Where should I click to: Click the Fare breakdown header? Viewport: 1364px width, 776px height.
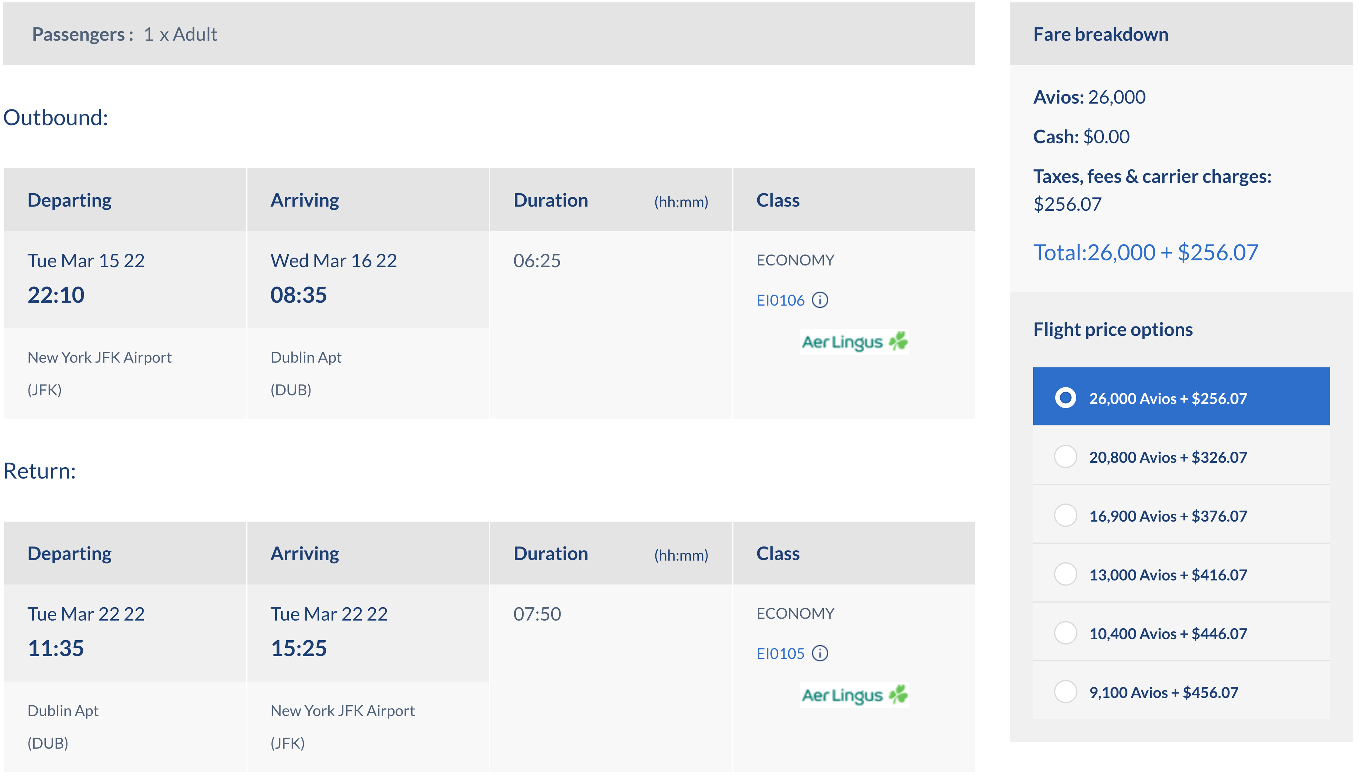click(1101, 35)
